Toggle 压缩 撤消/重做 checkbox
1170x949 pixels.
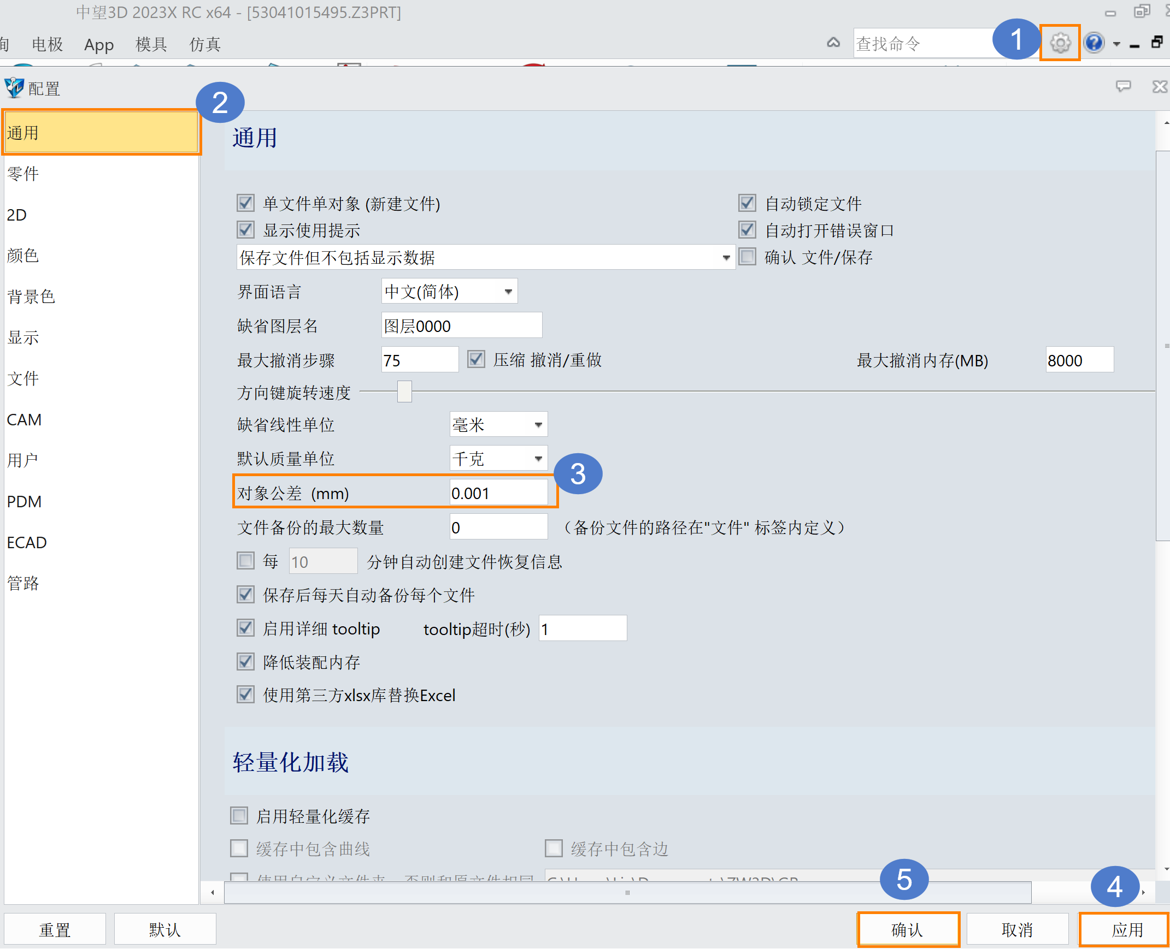point(476,359)
